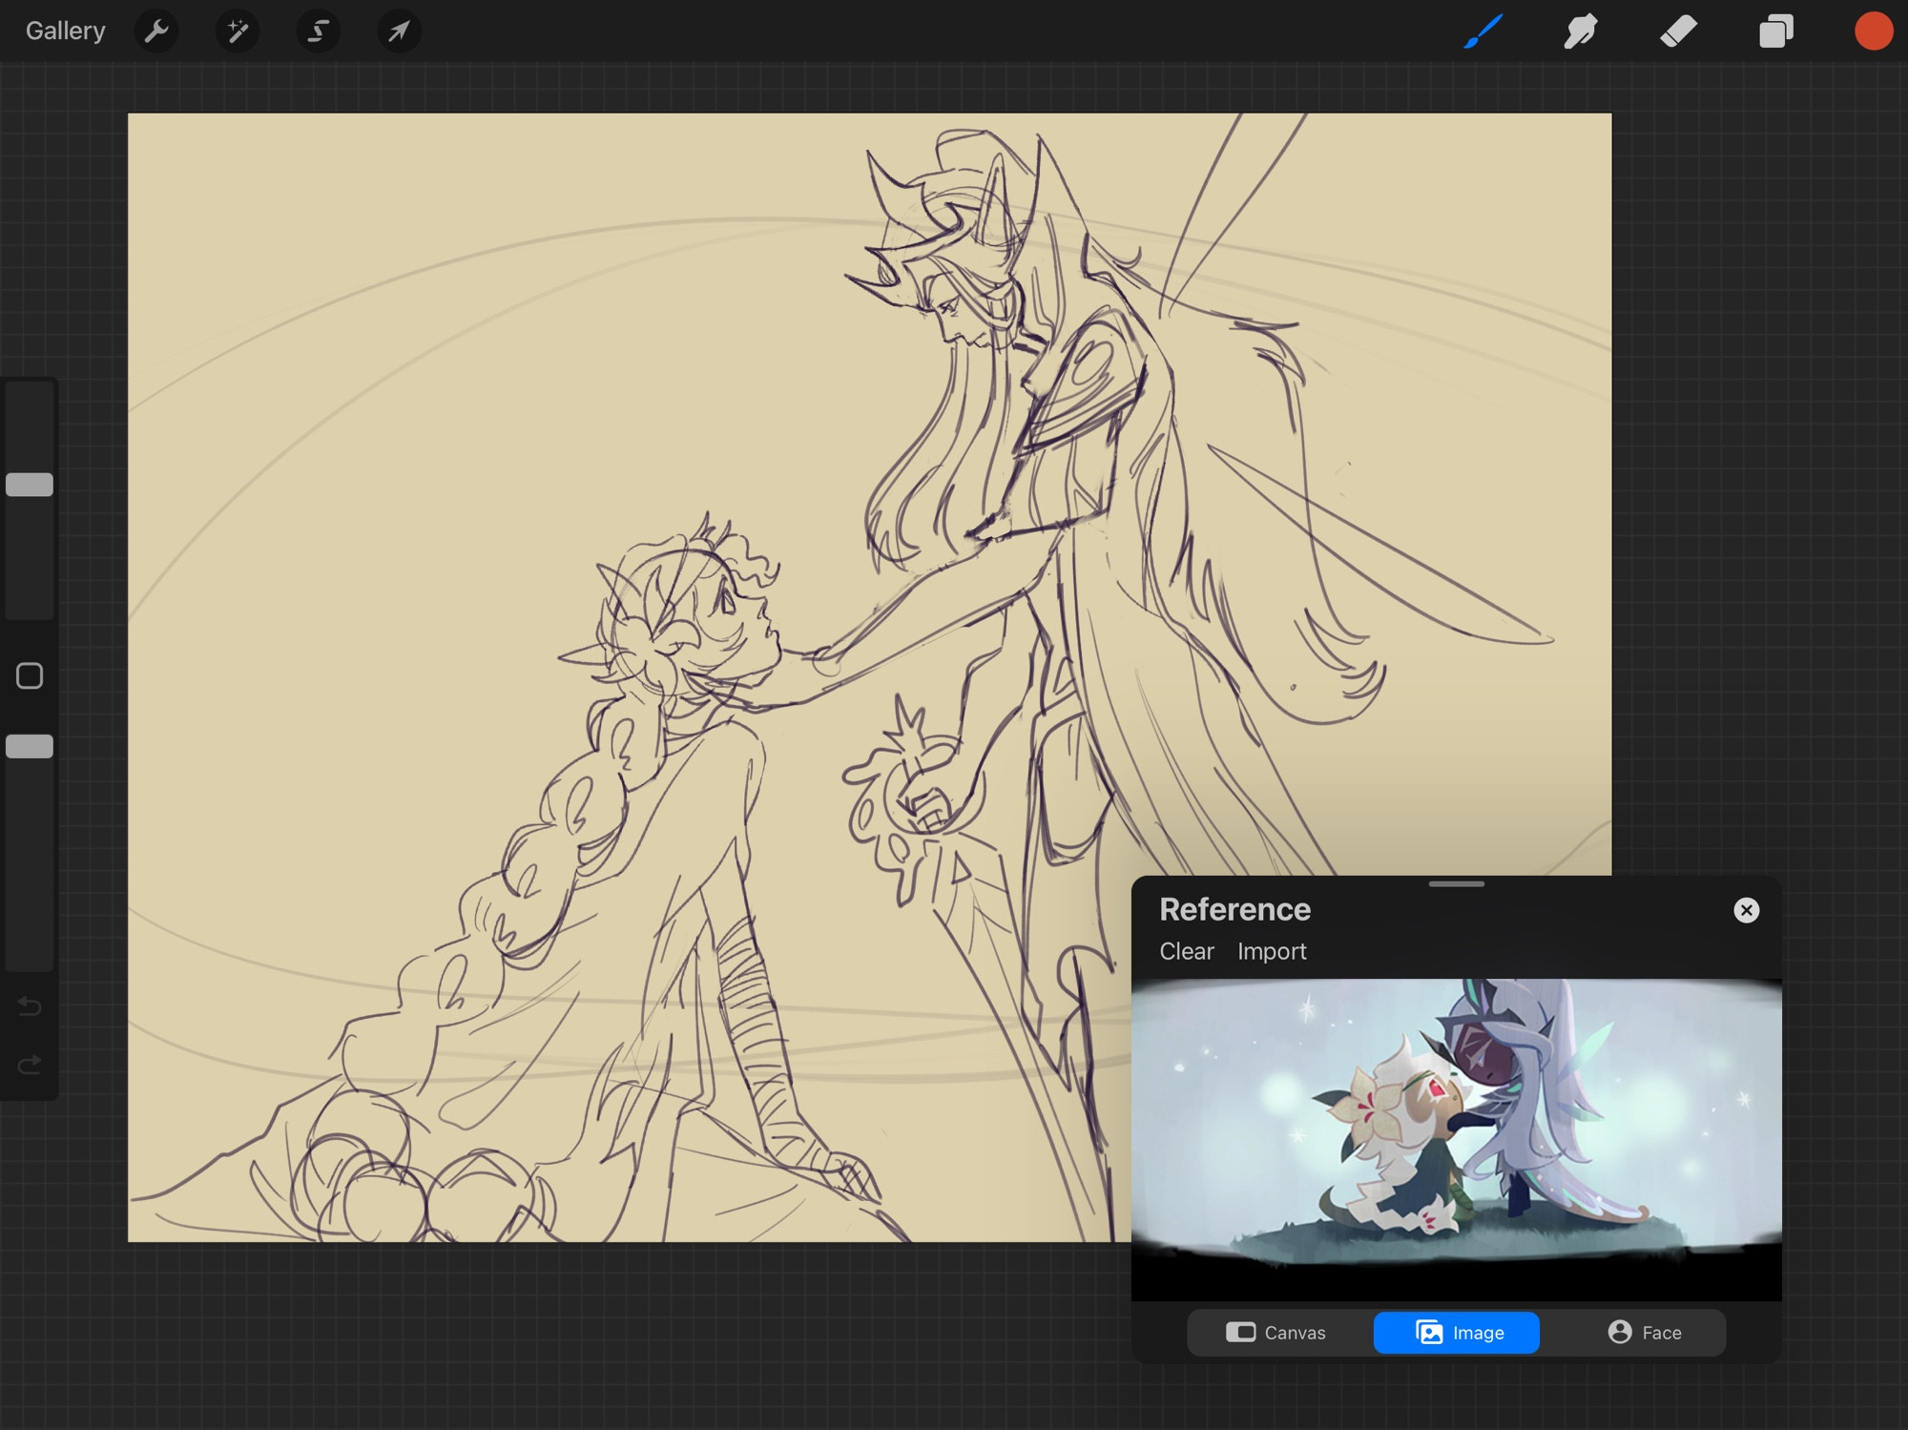The height and width of the screenshot is (1430, 1908).
Task: Activate the Transform arrow tool
Action: tap(399, 31)
